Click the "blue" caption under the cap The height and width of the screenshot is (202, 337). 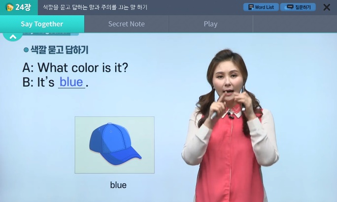[118, 185]
